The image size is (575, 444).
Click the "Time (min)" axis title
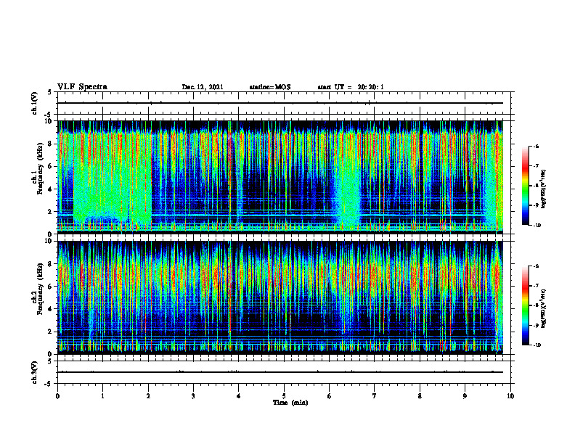click(290, 403)
